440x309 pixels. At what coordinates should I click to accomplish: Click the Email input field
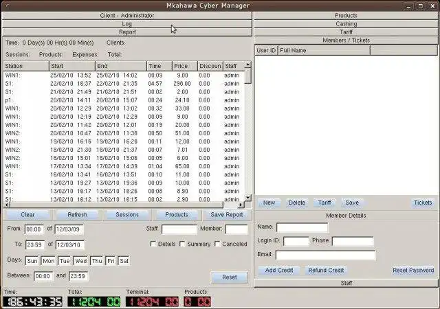(x=325, y=255)
